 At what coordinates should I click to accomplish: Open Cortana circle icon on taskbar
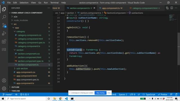click(x=49, y=98)
